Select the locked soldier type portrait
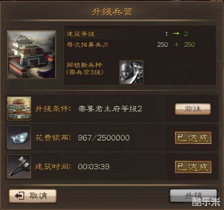This screenshot has height=210, width=224. 132,72
